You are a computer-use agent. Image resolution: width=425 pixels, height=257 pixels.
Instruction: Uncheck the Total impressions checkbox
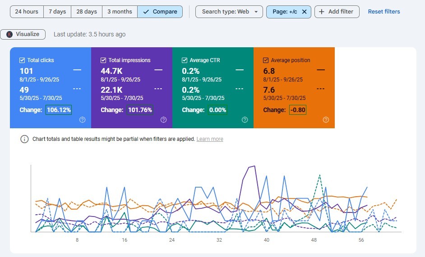coord(103,60)
